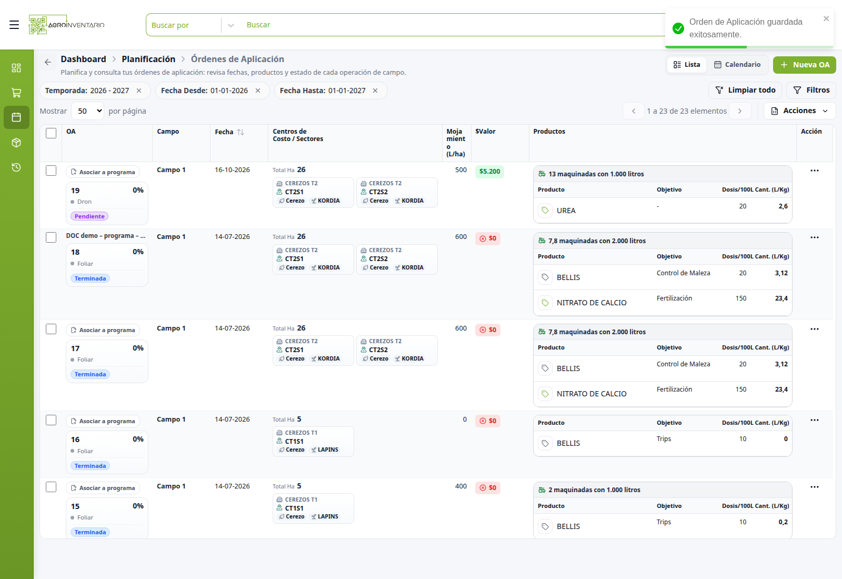842x579 pixels.
Task: Toggle the select-all header checkbox
Action: pyautogui.click(x=51, y=133)
